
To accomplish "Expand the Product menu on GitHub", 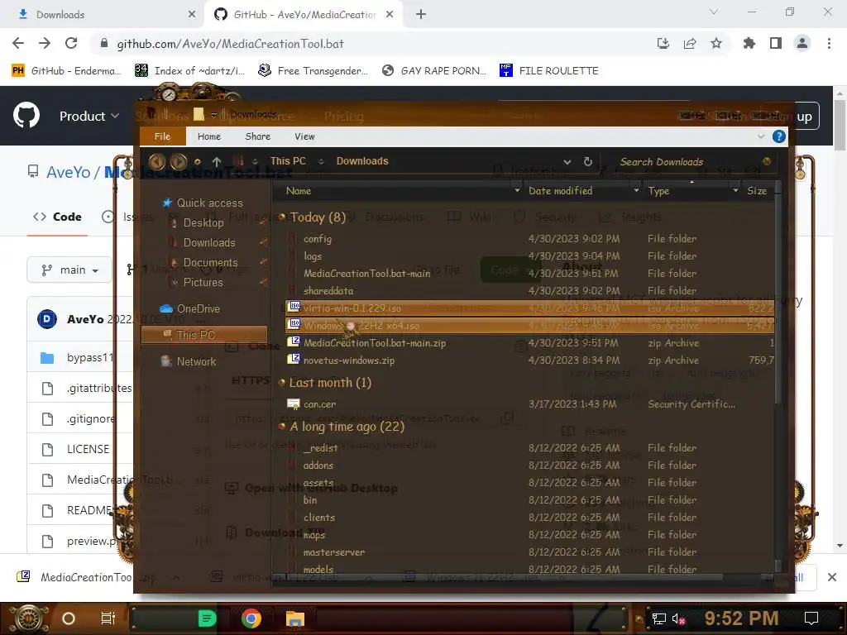I will click(89, 116).
